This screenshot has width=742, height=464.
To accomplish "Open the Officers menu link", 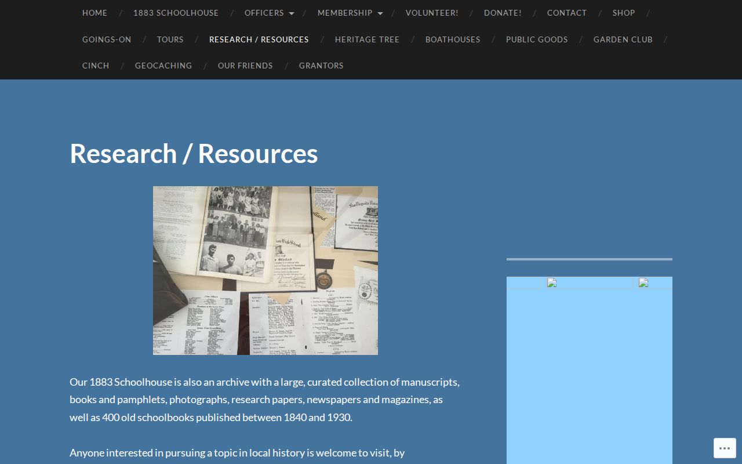I will click(x=264, y=13).
